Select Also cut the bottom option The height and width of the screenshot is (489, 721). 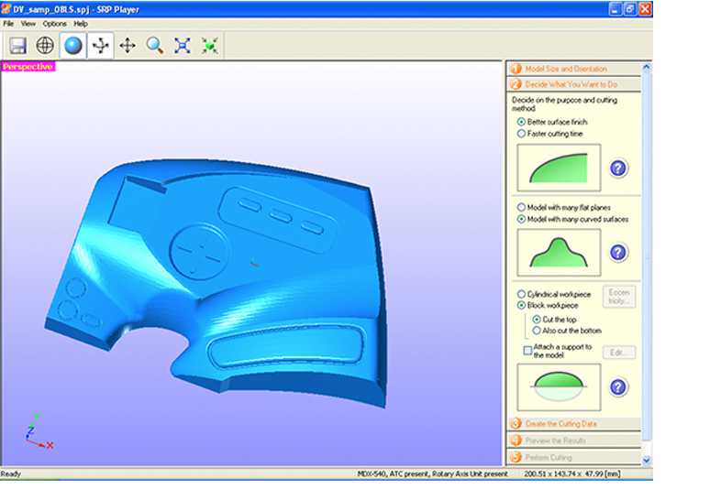point(538,331)
